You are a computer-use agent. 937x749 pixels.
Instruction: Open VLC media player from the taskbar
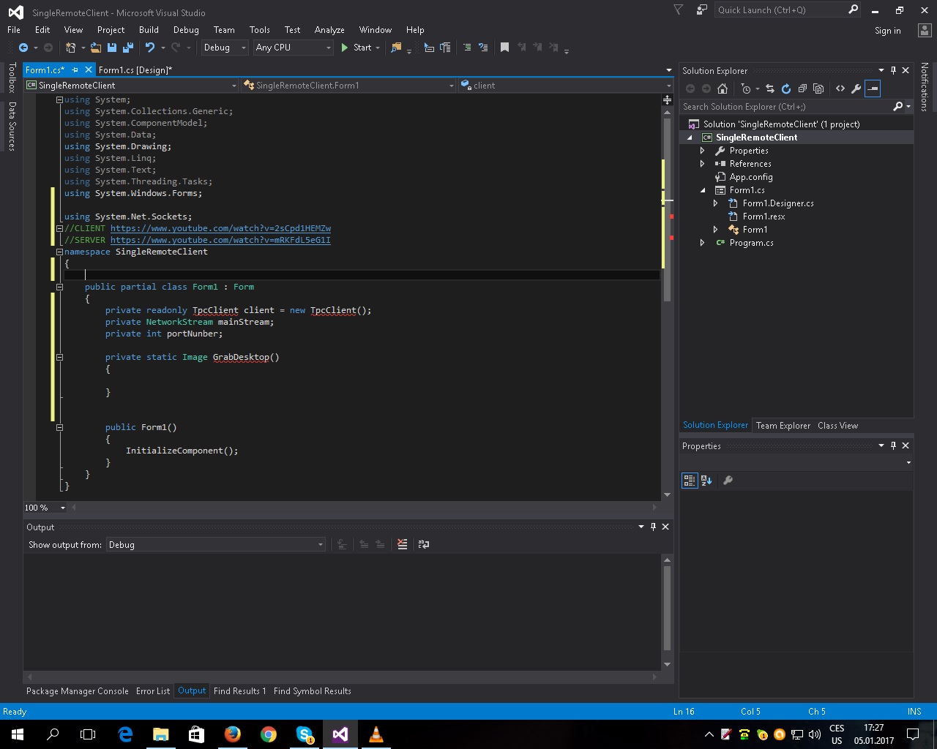[x=376, y=734]
